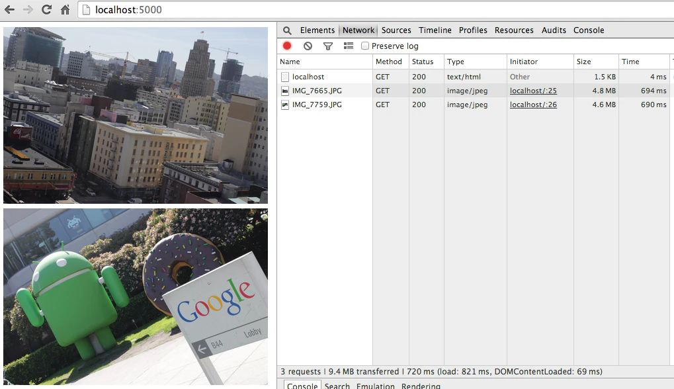Open the browser home page icon
This screenshot has width=674, height=389.
coord(65,9)
